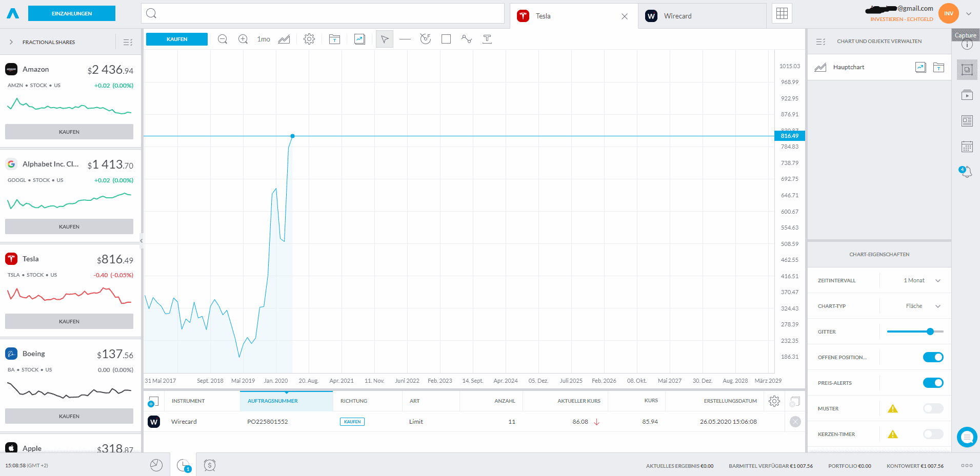Click the Kaufen direction tag in Wirecard row
The image size is (980, 476).
click(x=352, y=422)
